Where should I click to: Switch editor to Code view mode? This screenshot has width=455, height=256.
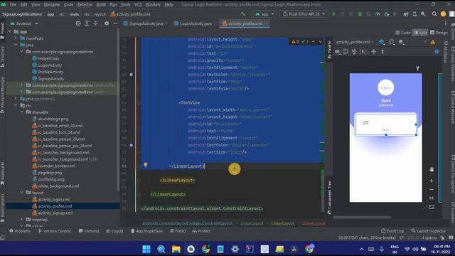403,33
